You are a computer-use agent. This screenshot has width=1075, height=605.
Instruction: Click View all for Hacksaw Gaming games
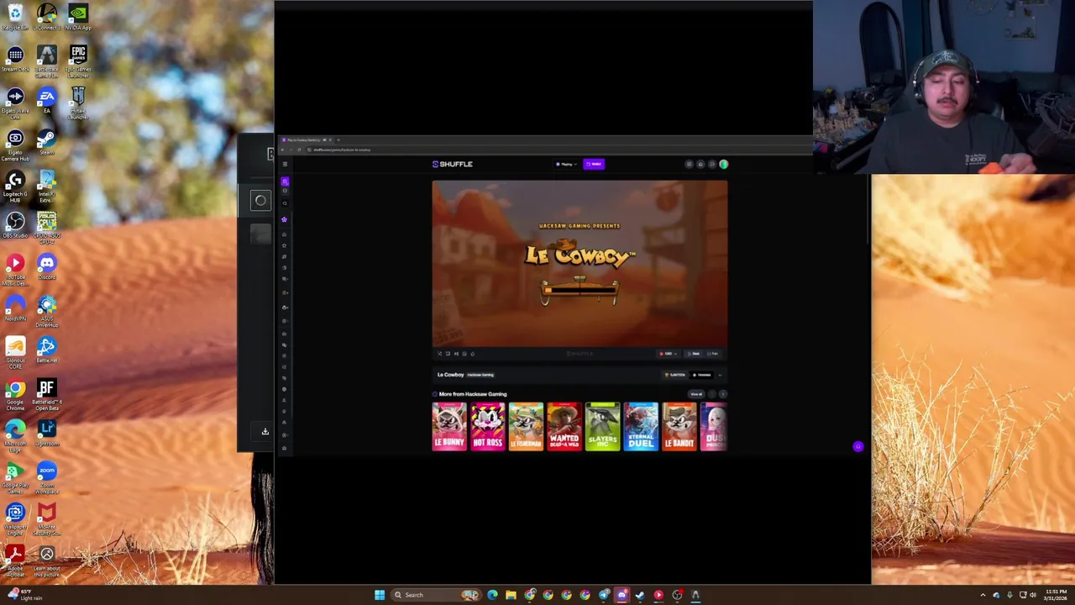(x=696, y=394)
